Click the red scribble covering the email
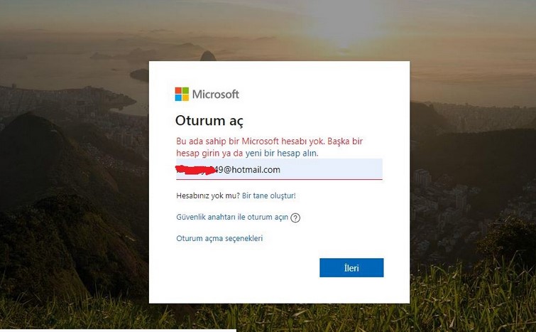The image size is (536, 332). (196, 170)
